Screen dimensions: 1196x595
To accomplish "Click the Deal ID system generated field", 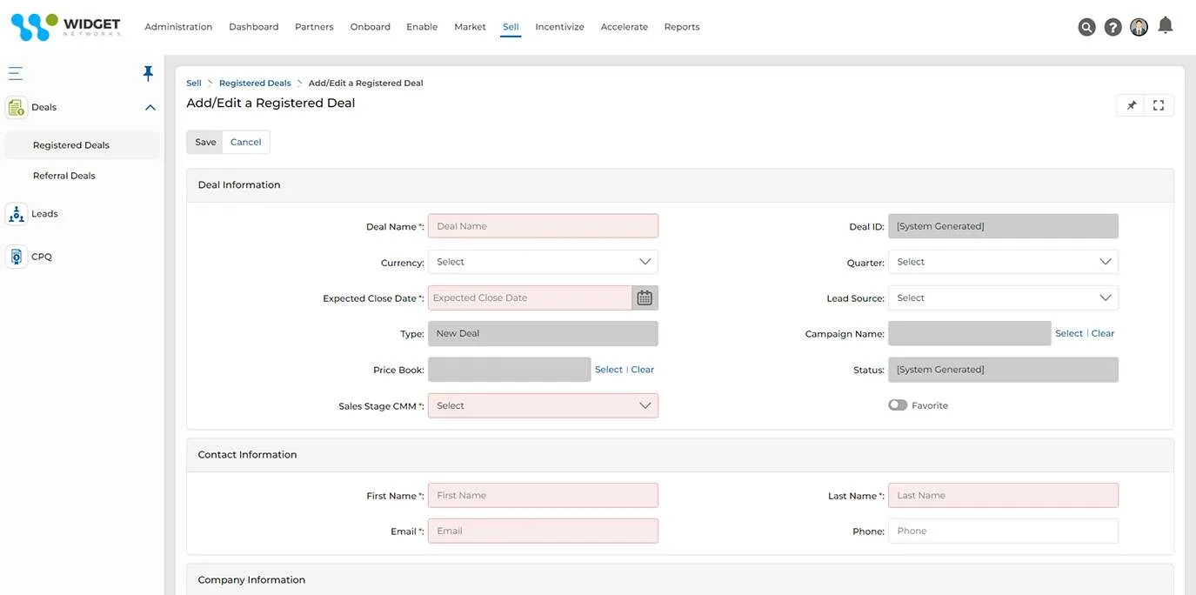I will click(x=1003, y=226).
